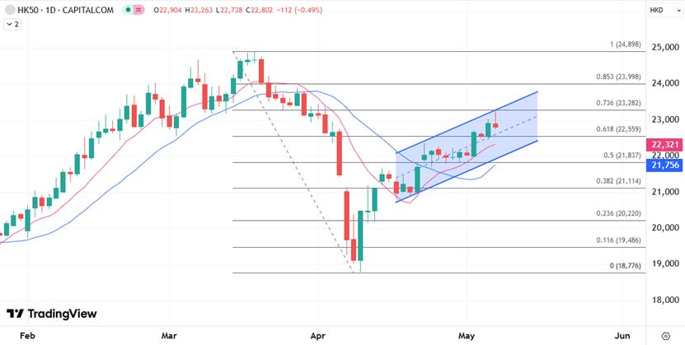The width and height of the screenshot is (685, 345).
Task: Click the May label on time axis
Action: (x=467, y=335)
